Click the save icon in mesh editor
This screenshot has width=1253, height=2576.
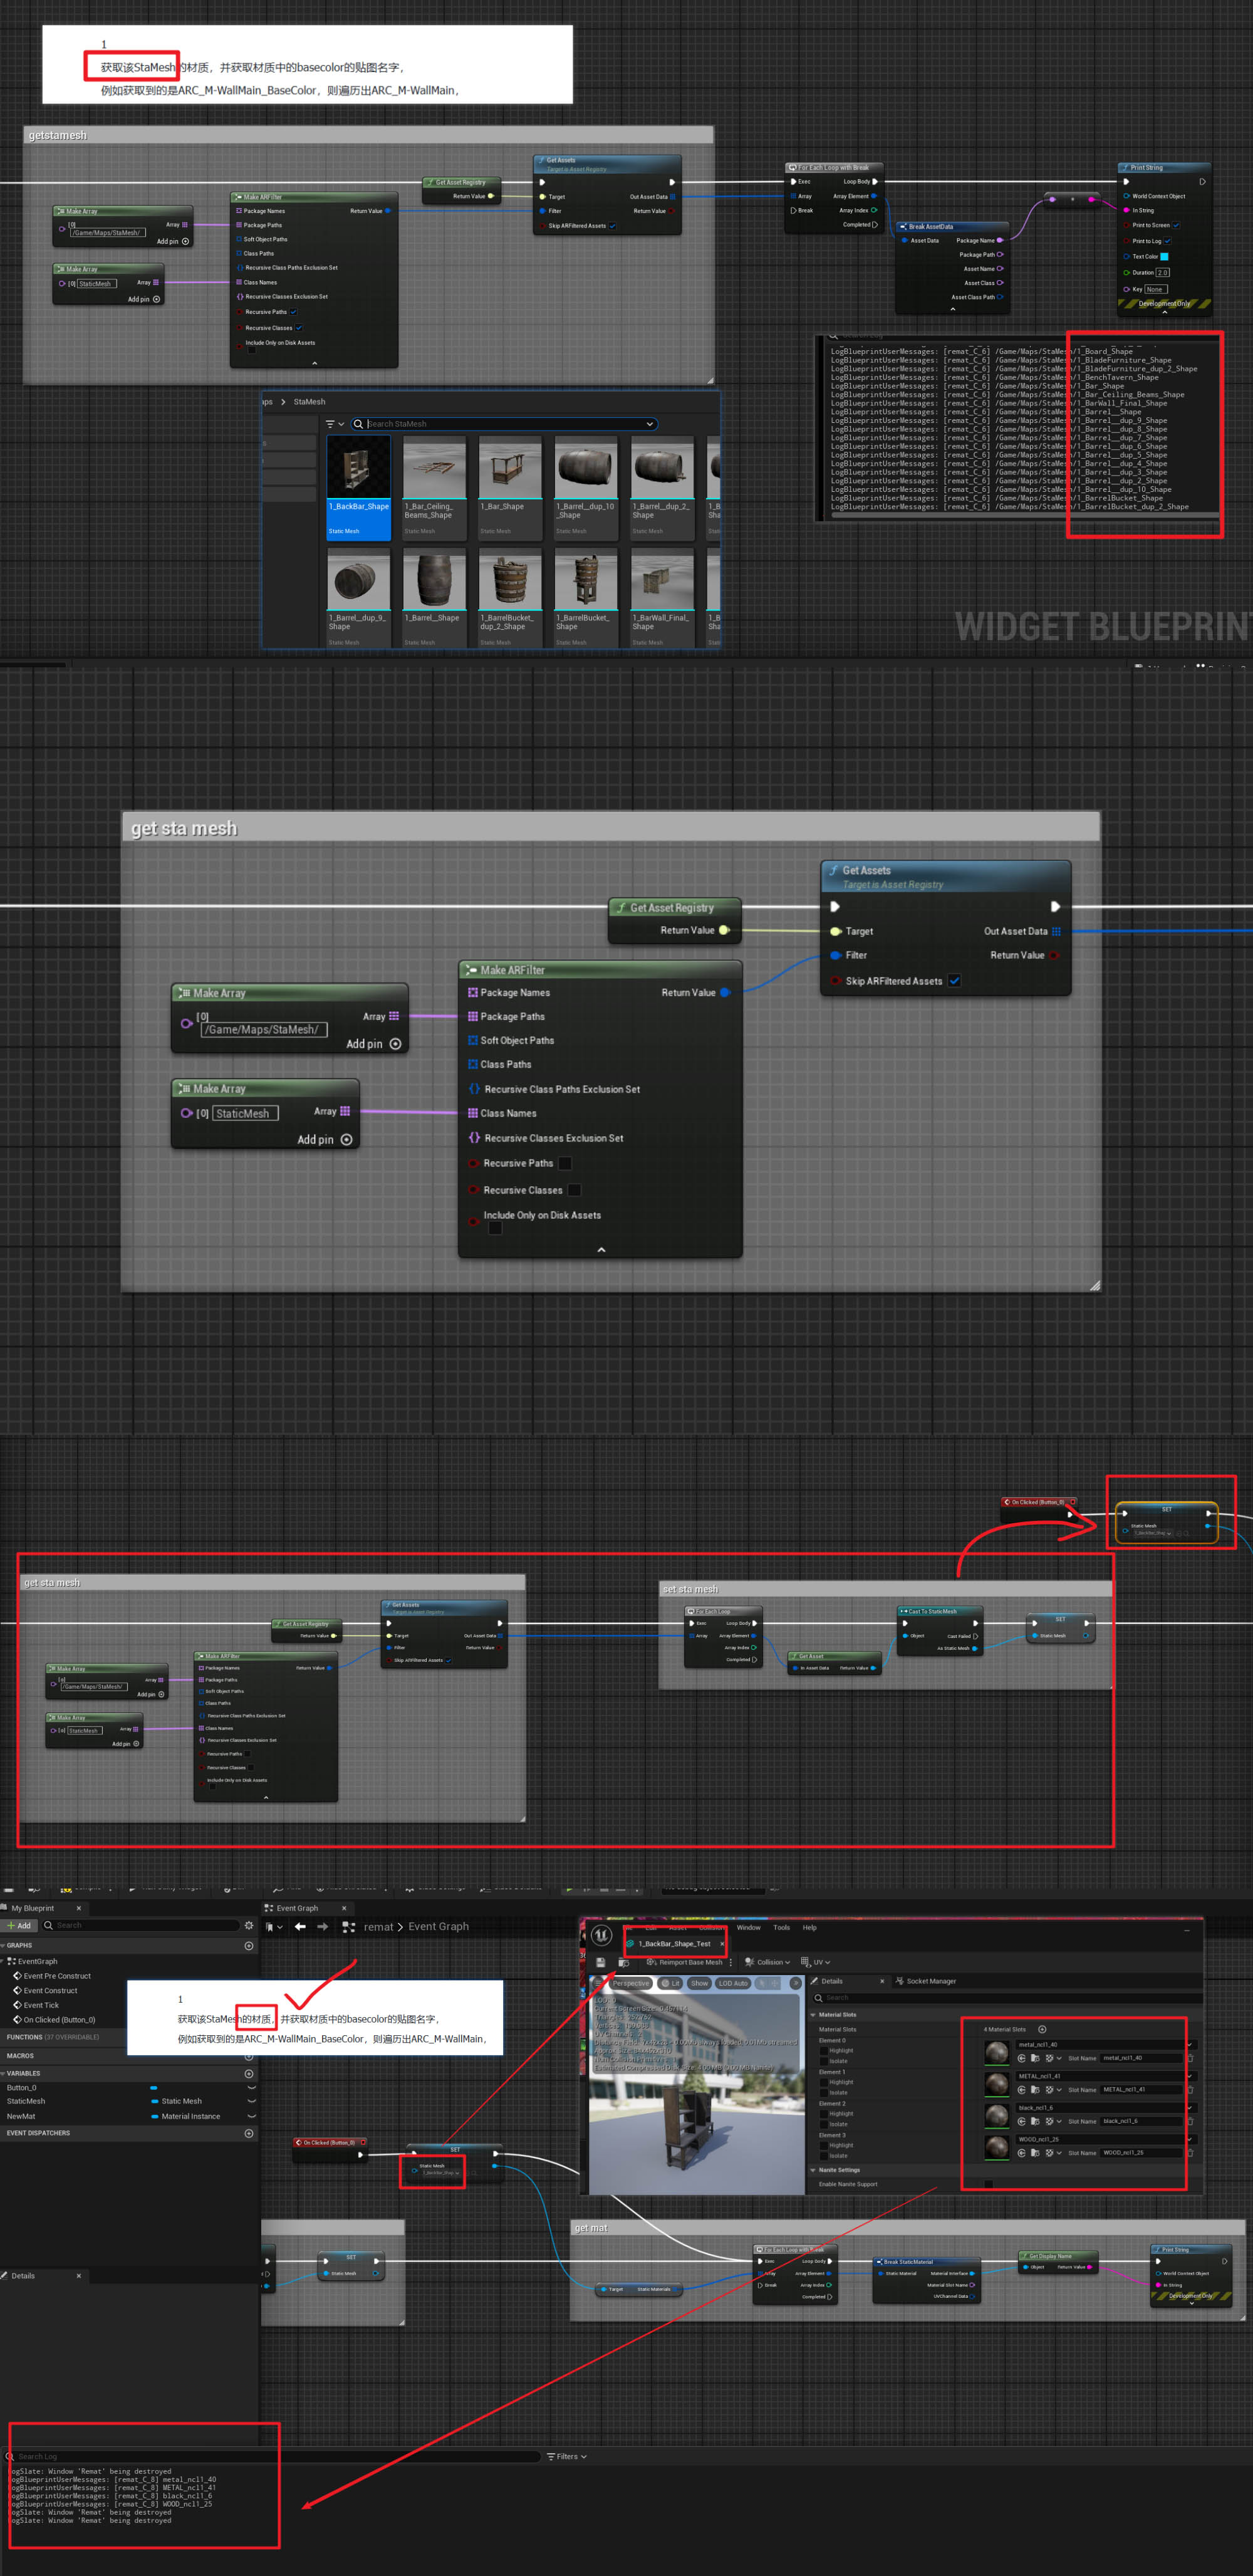[600, 1962]
